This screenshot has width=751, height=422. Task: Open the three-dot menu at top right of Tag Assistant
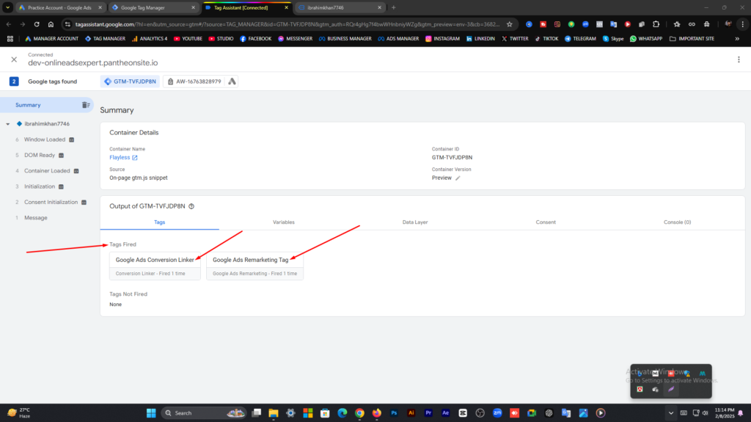pyautogui.click(x=739, y=59)
